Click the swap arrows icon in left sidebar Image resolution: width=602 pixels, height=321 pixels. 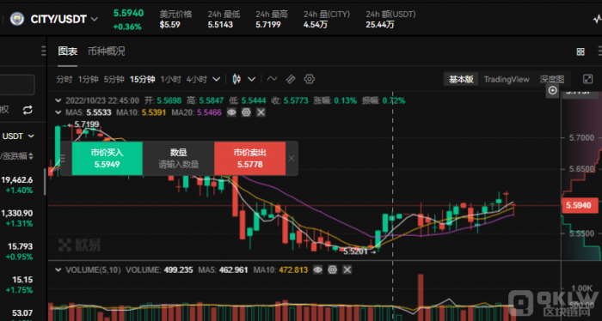point(28,111)
